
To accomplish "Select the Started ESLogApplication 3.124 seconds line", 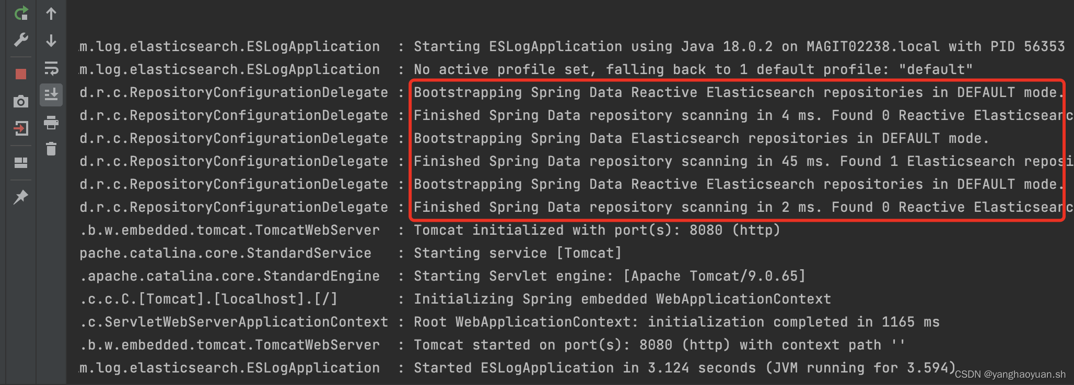I will click(x=679, y=367).
